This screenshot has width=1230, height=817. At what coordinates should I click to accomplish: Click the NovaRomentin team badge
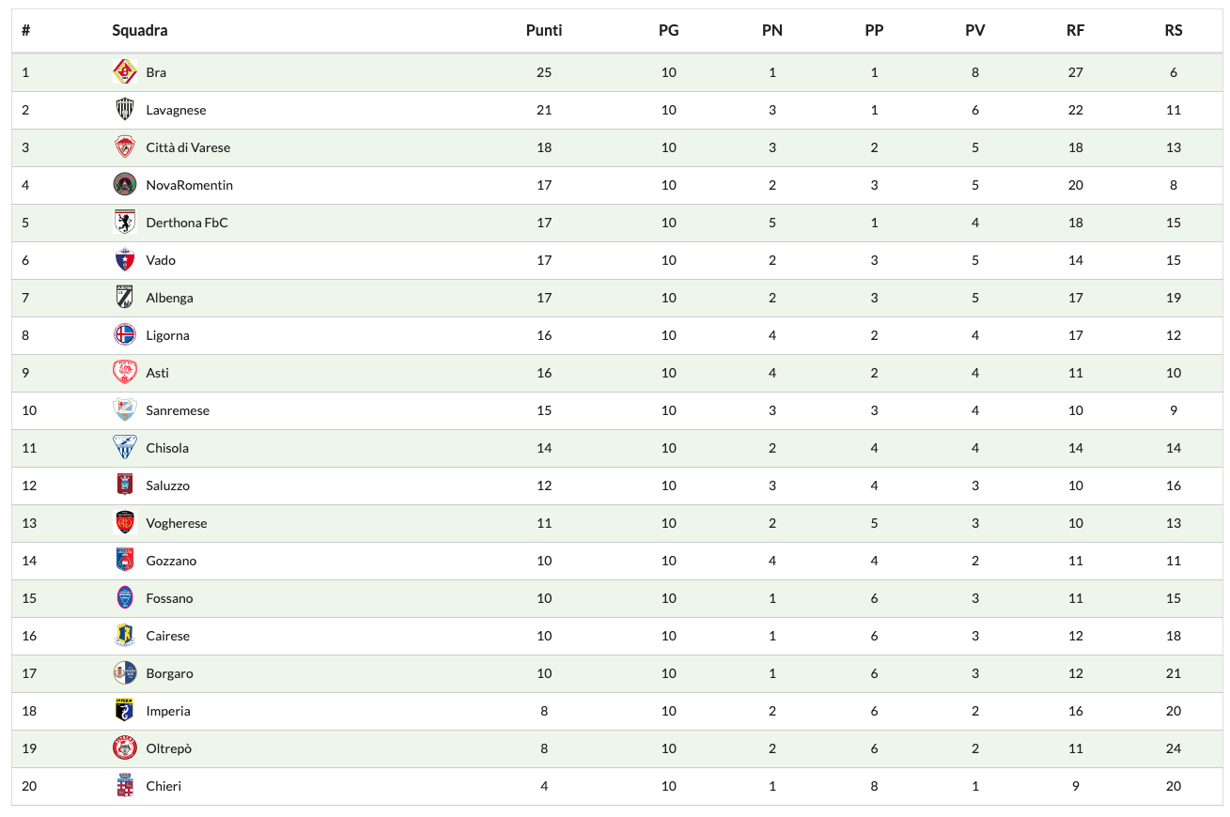[x=125, y=185]
